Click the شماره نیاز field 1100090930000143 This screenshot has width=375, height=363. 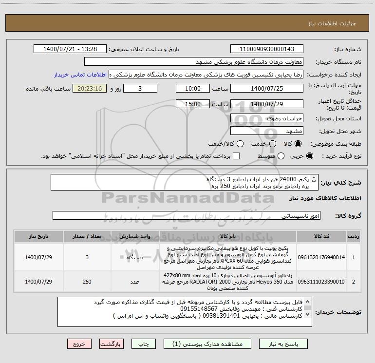tap(267, 49)
